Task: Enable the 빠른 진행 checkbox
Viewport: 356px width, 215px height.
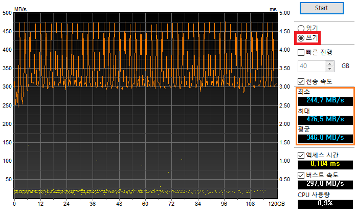Action: click(301, 53)
